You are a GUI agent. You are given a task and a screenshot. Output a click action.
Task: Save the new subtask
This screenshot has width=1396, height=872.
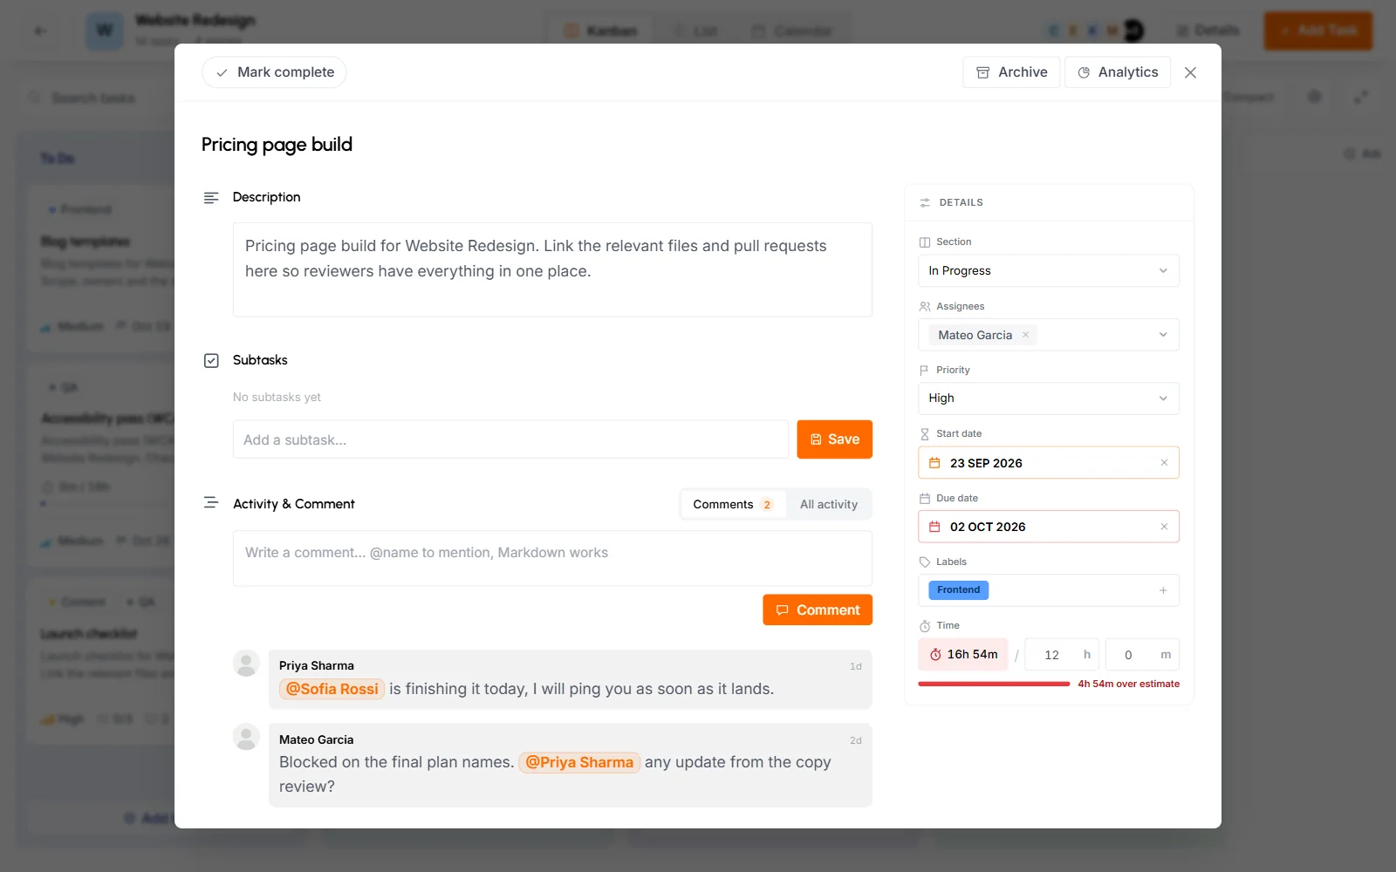[x=834, y=439]
